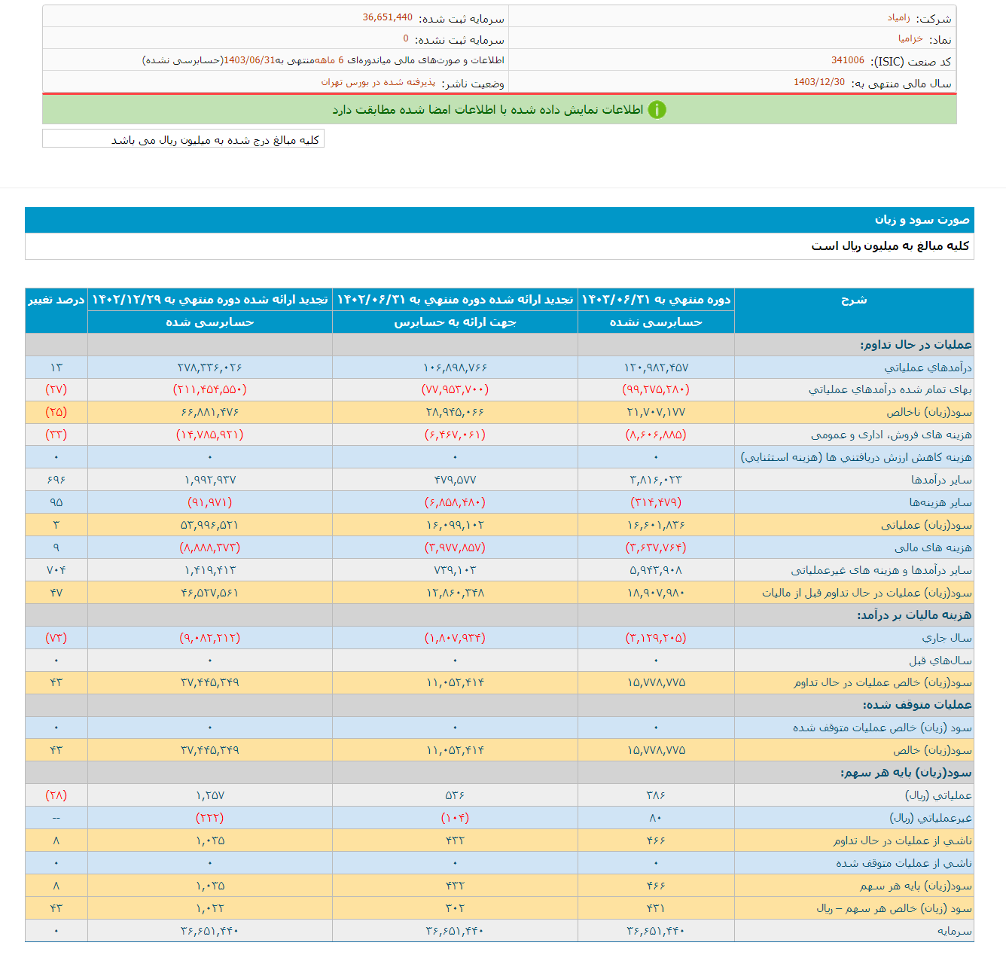Click the صورت سود و زیان section header
Image resolution: width=1006 pixels, height=964 pixels.
(922, 220)
